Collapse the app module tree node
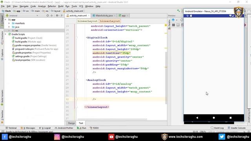 (x=6, y=20)
